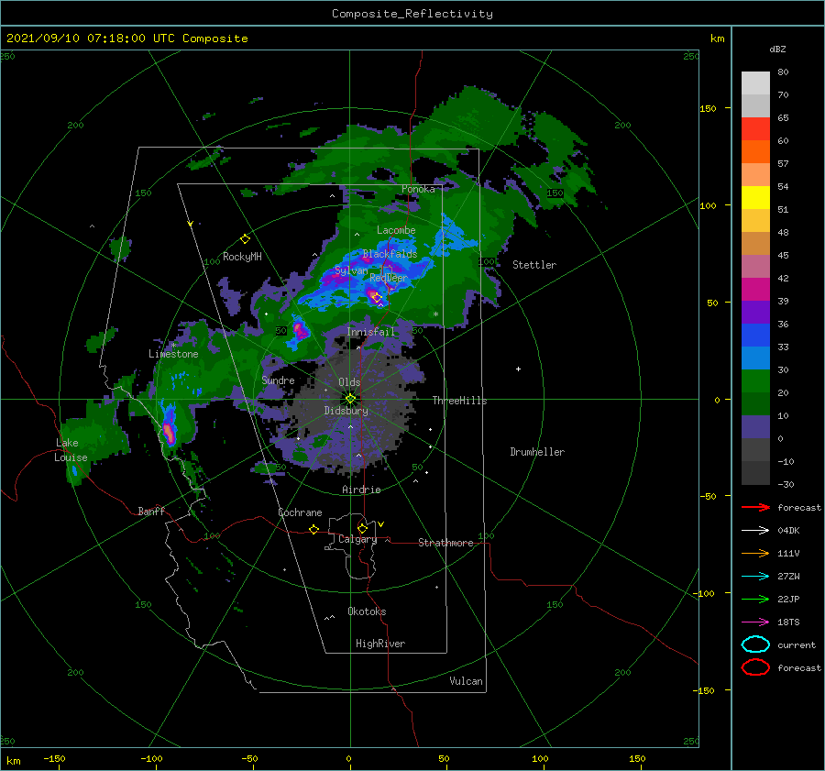Click yellow diamond marker below RedDeer
Screen dimensions: 825x771
click(x=377, y=298)
